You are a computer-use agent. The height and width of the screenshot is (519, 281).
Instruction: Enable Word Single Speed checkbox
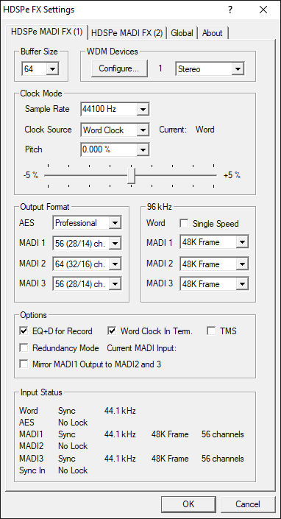184,224
